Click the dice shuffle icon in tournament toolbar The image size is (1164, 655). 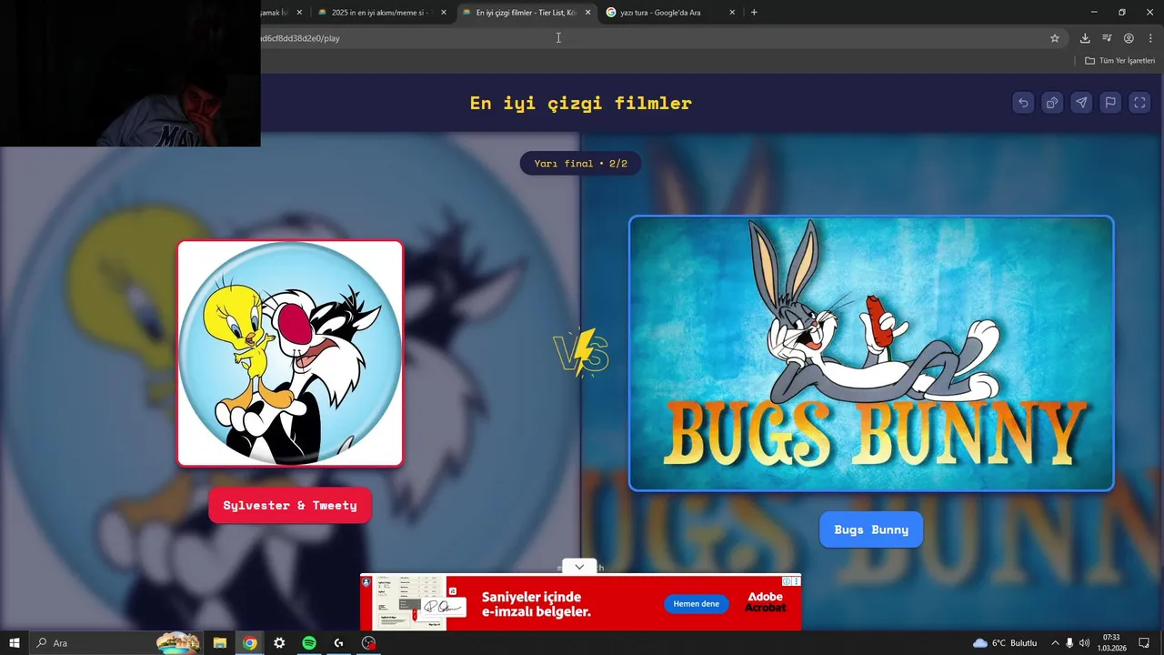[x=1052, y=103]
